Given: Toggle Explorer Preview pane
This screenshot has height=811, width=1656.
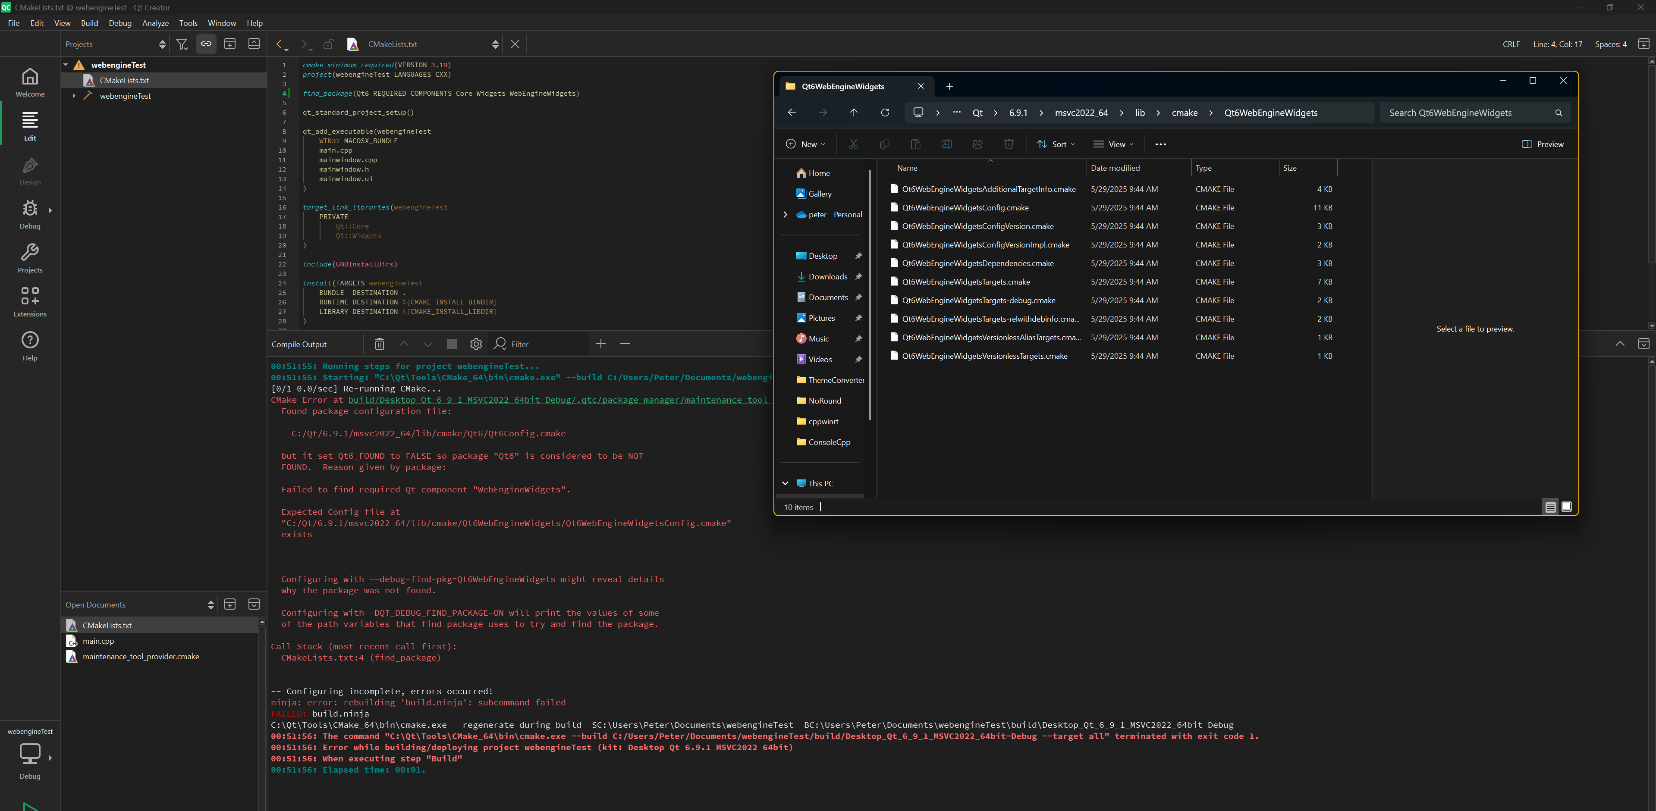Looking at the screenshot, I should [1542, 144].
